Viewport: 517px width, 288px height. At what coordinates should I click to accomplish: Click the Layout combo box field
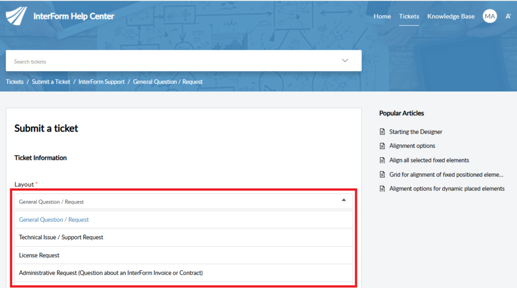click(184, 201)
